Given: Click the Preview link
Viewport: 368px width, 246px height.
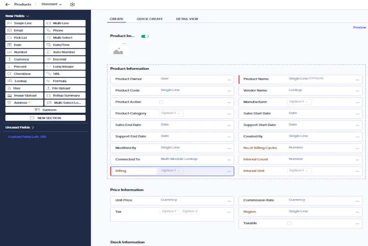Looking at the screenshot, I should 359,28.
